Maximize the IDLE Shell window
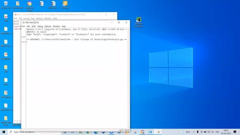The image size is (240, 135). 119,22
